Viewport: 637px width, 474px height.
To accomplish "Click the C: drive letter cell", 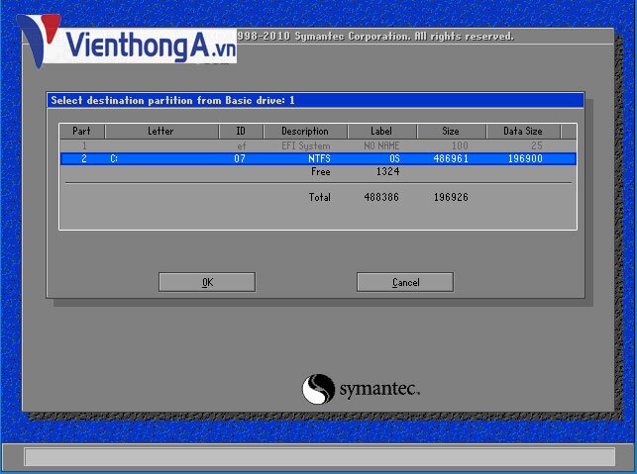I will pos(114,158).
